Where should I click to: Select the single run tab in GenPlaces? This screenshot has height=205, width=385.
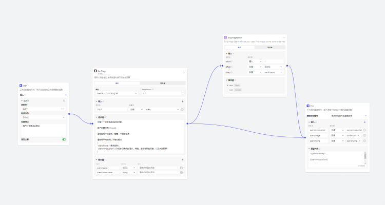[117, 84]
